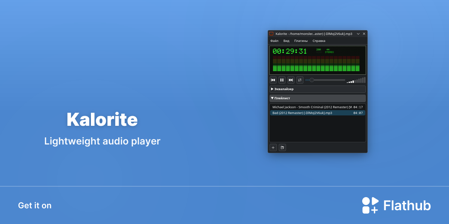Image resolution: width=449 pixels, height=224 pixels.
Task: Click the spectrum analyzer display
Action: [x=316, y=64]
